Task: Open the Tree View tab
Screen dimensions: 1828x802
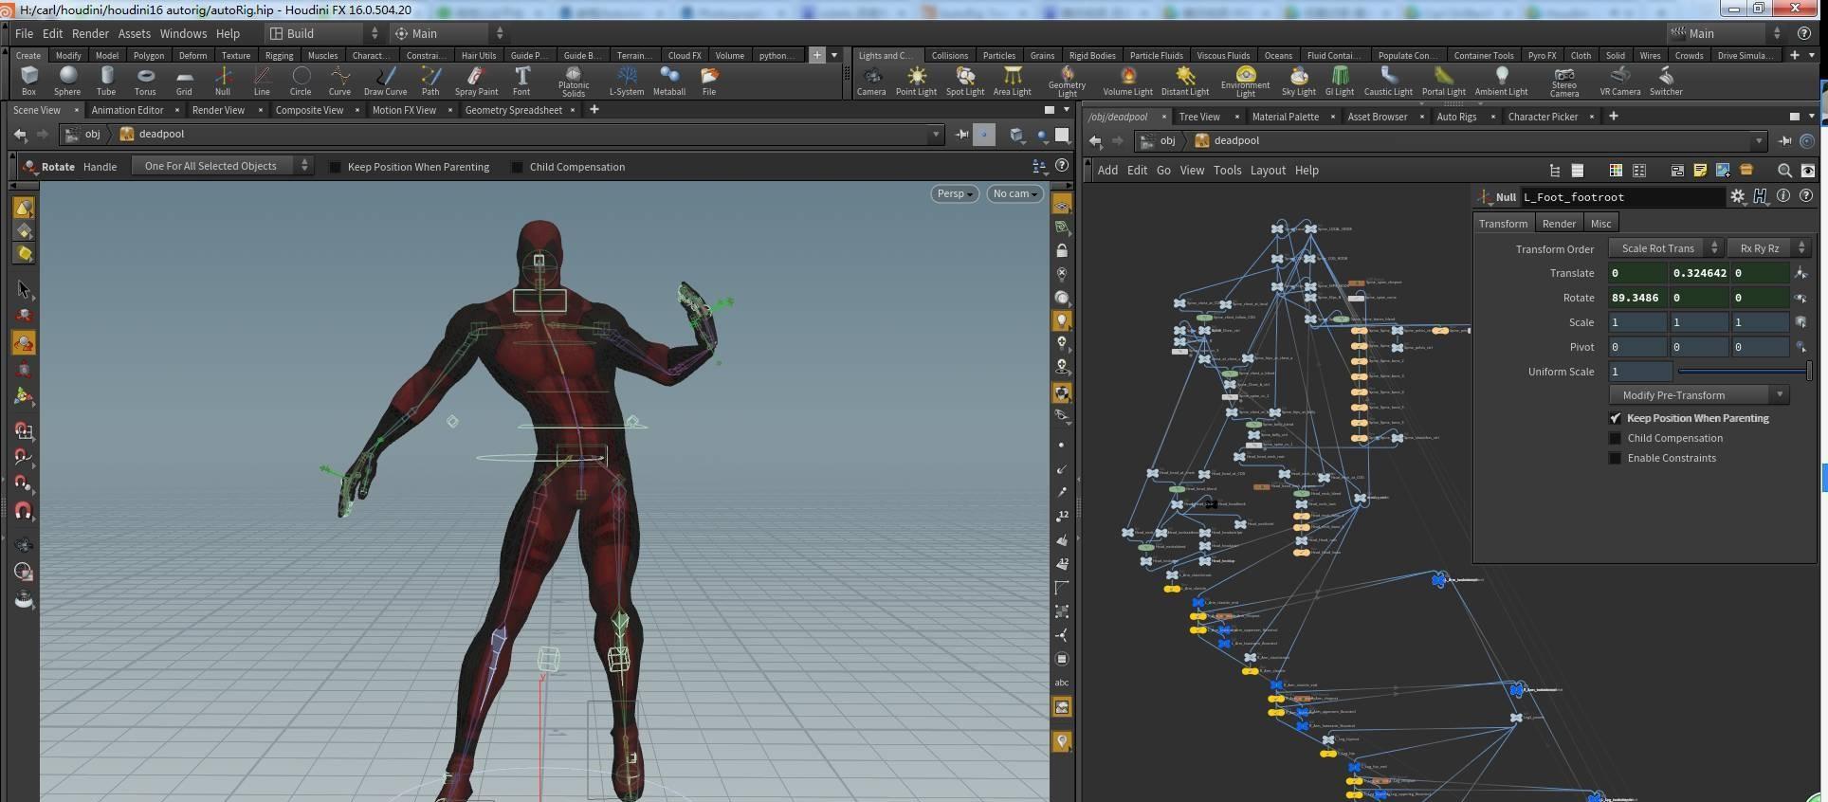Action: tap(1199, 117)
